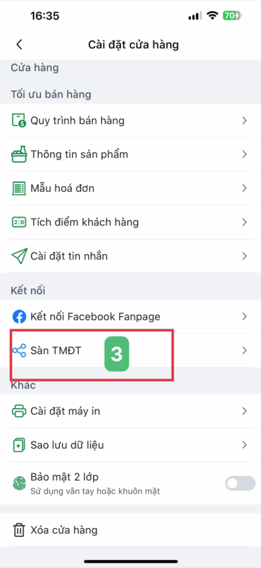Open the Kết nối Facebook Fanpage entry

(130, 317)
